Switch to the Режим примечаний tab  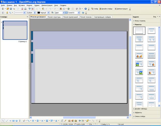[71, 17]
